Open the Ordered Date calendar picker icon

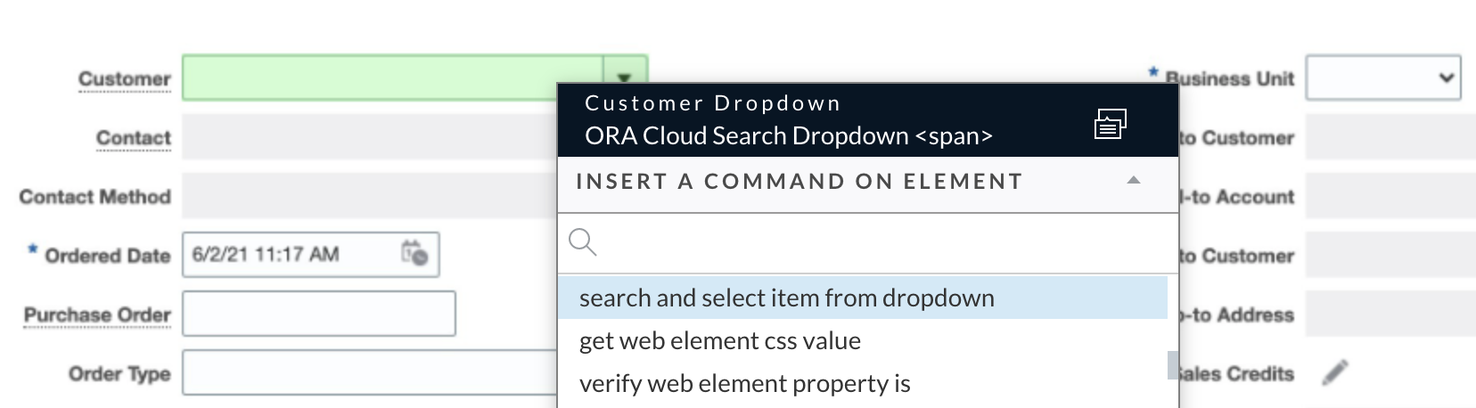[x=414, y=254]
